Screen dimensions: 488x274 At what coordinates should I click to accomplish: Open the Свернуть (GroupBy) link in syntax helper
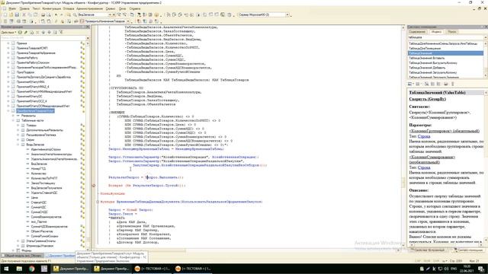click(x=427, y=99)
